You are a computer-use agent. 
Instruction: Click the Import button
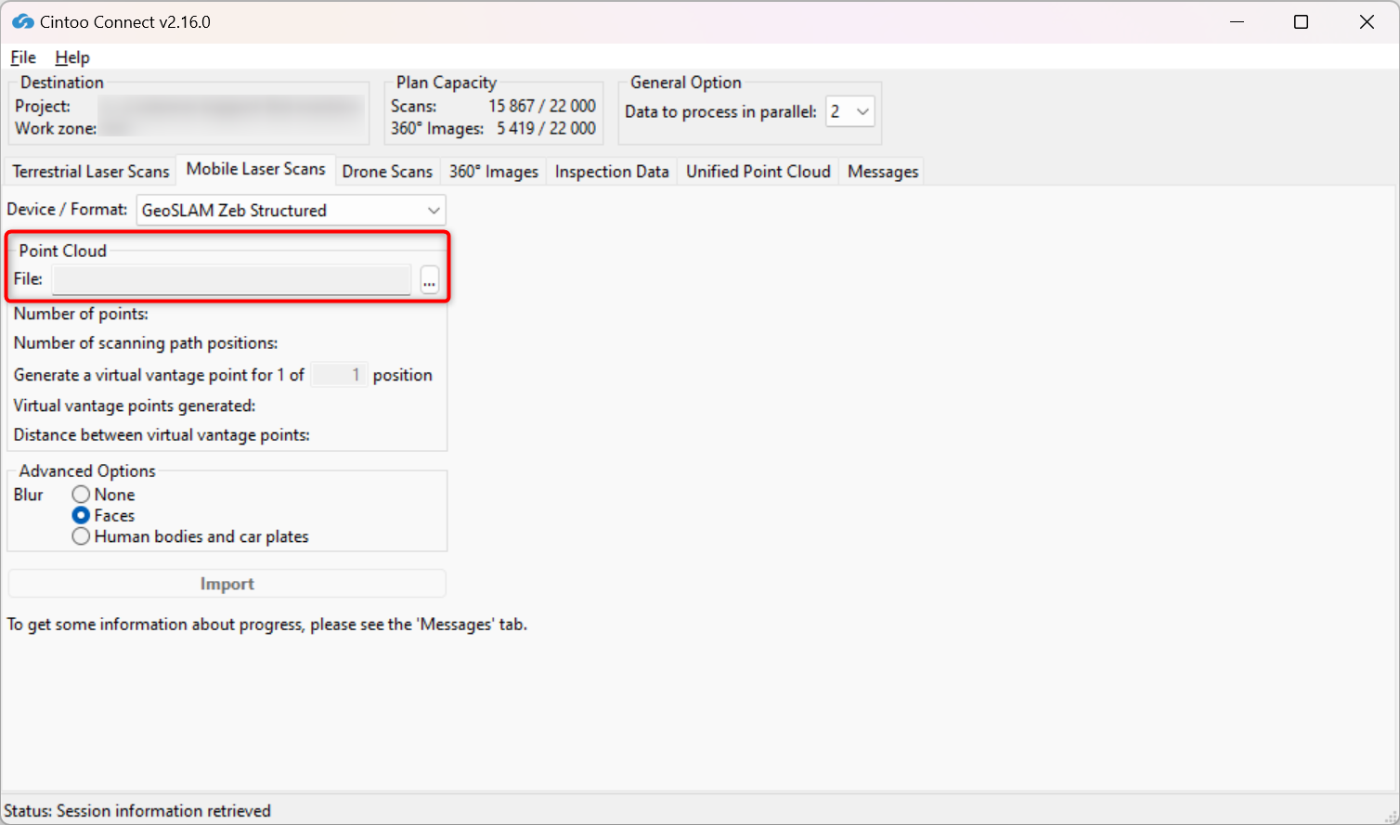(227, 584)
